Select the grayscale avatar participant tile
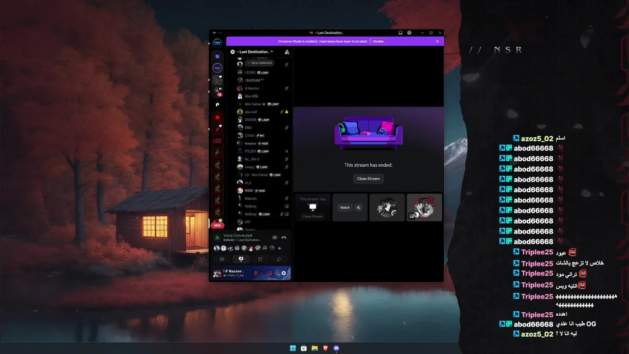The height and width of the screenshot is (354, 629). point(387,207)
